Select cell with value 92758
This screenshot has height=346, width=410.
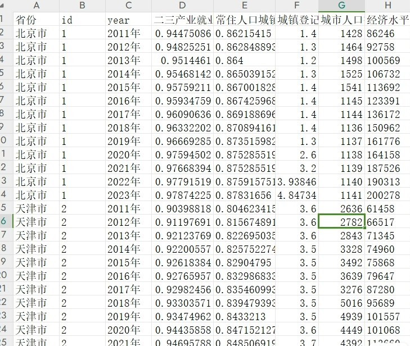click(388, 47)
